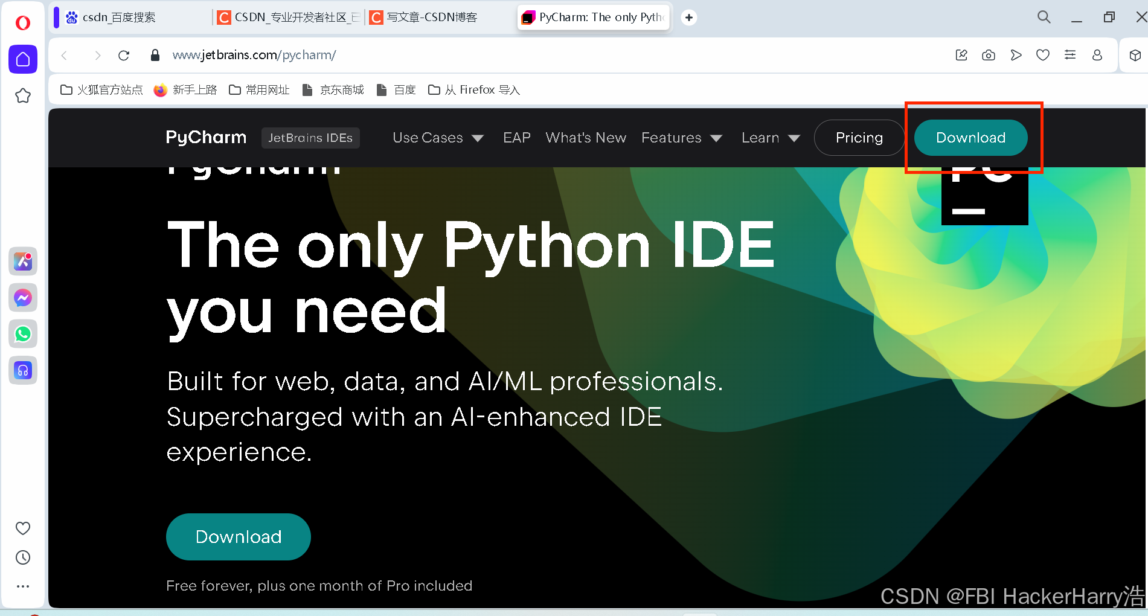This screenshot has width=1148, height=616.
Task: Open the share/edit page icon in address bar
Action: click(x=961, y=55)
